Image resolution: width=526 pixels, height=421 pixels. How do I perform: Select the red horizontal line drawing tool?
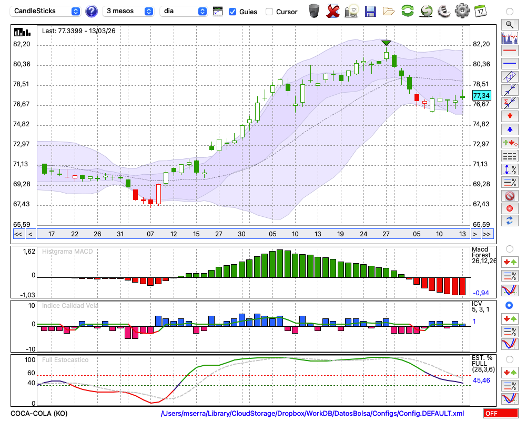[509, 51]
